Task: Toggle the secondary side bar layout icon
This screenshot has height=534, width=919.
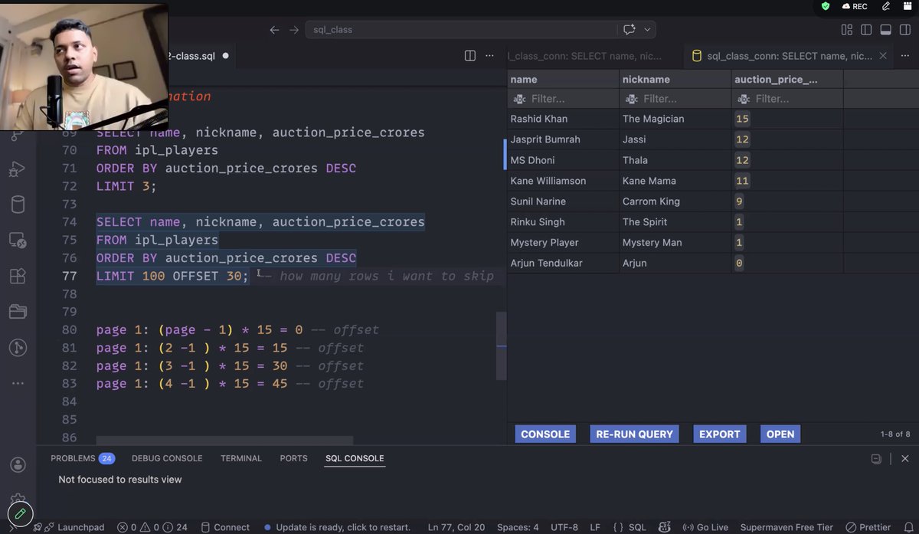Action: 904,30
